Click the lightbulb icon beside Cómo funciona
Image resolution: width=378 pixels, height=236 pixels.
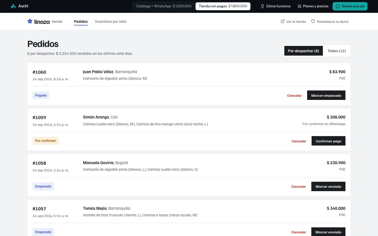tap(262, 6)
